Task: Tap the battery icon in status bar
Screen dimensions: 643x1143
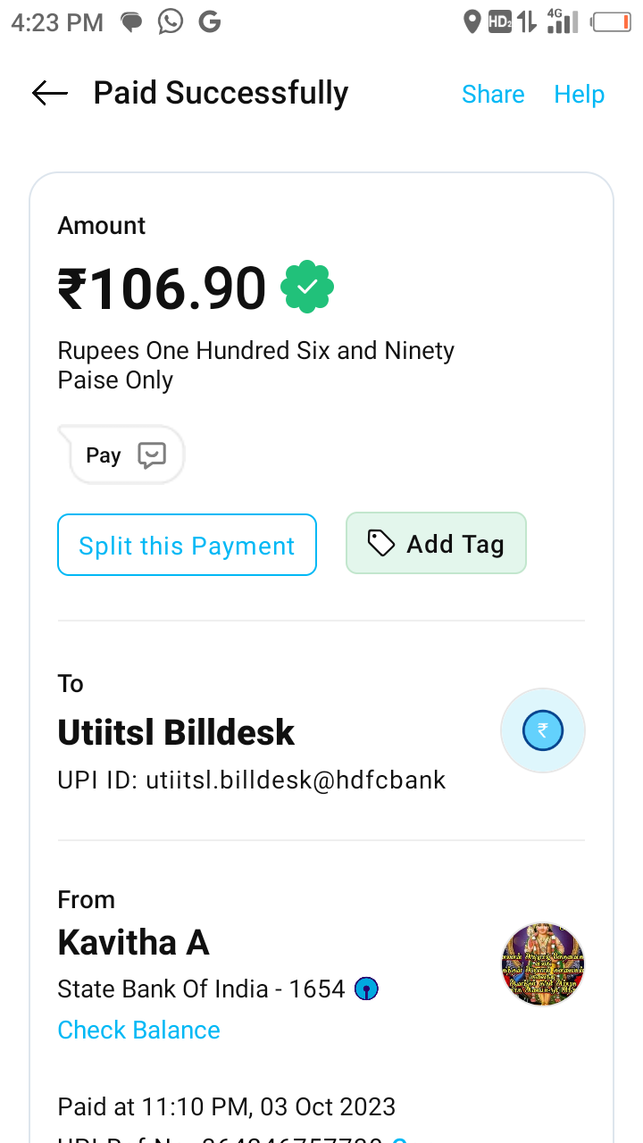Action: [611, 21]
